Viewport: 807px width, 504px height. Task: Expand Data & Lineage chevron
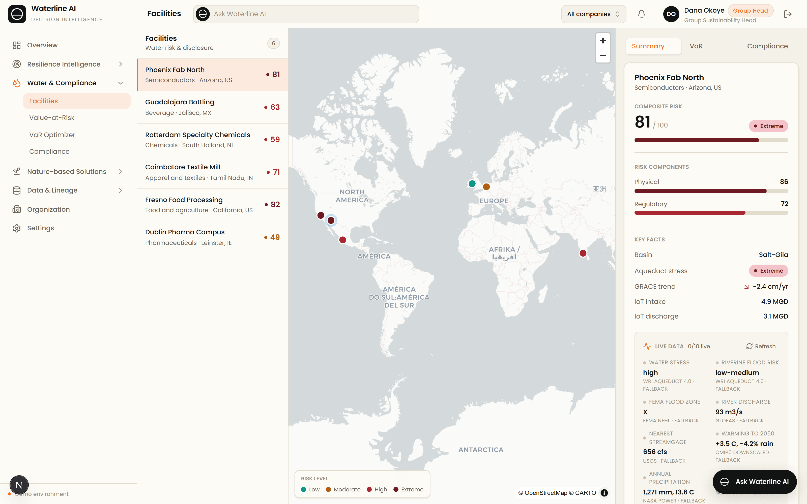pyautogui.click(x=121, y=190)
